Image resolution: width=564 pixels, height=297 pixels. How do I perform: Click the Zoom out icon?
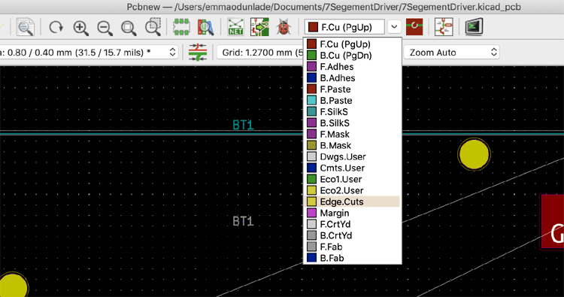pos(105,27)
